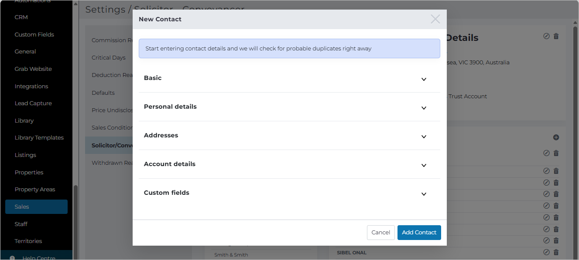Select Smith & Smith in the background list

[231, 255]
